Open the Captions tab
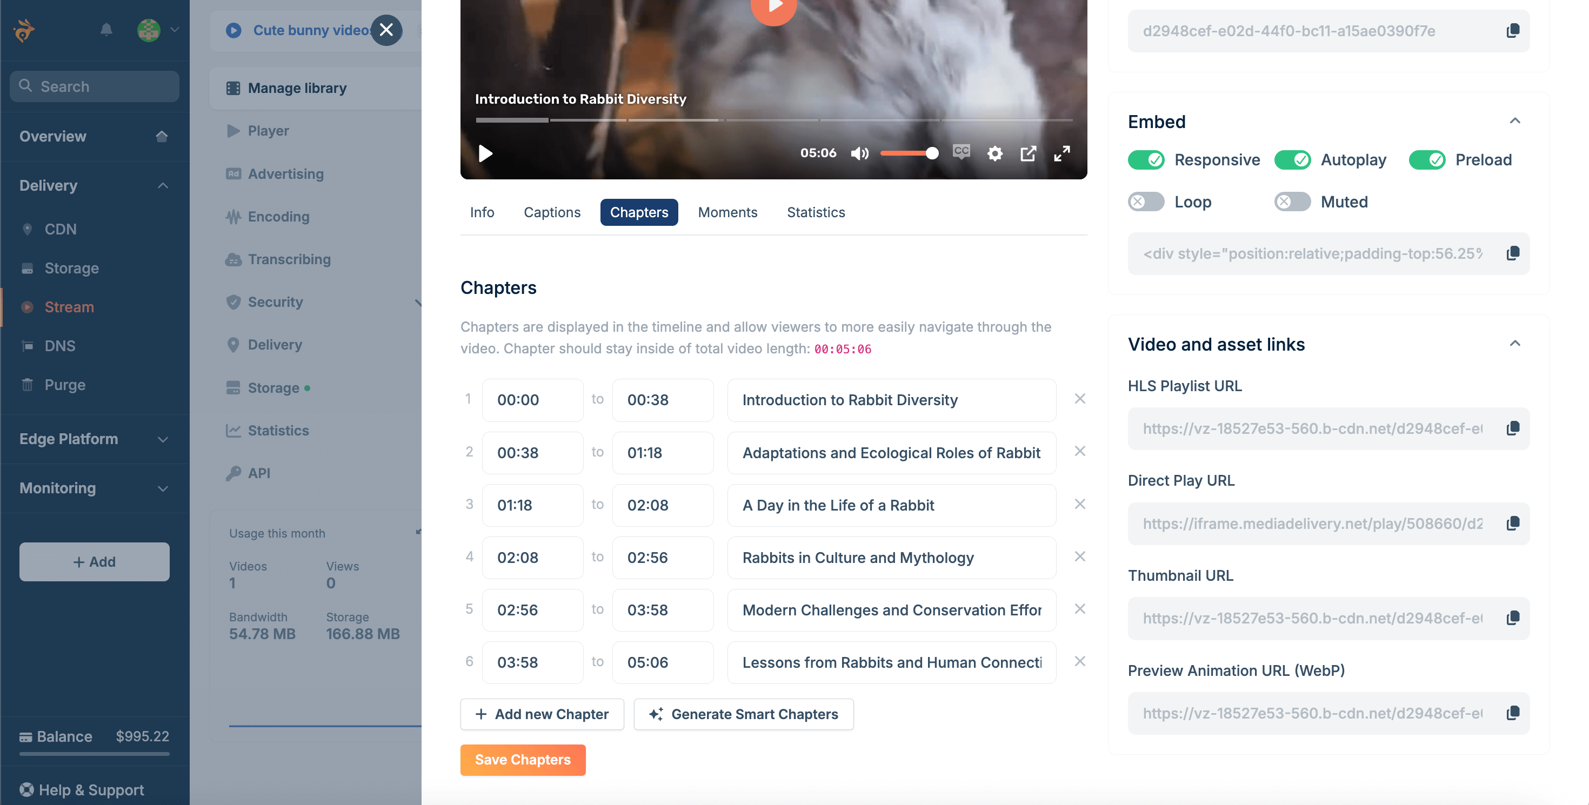 click(x=552, y=212)
